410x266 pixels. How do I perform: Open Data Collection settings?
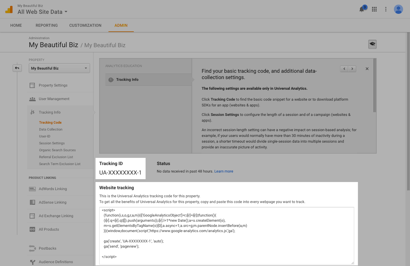tap(51, 129)
